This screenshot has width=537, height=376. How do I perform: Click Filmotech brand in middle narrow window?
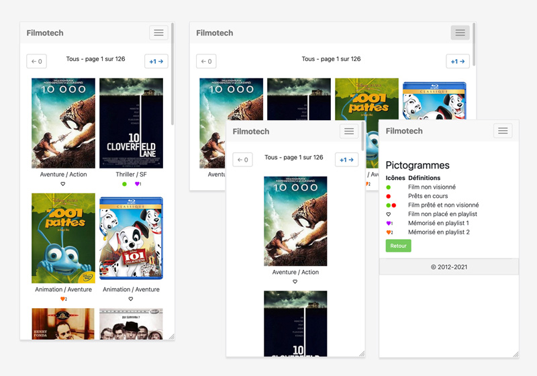click(250, 132)
